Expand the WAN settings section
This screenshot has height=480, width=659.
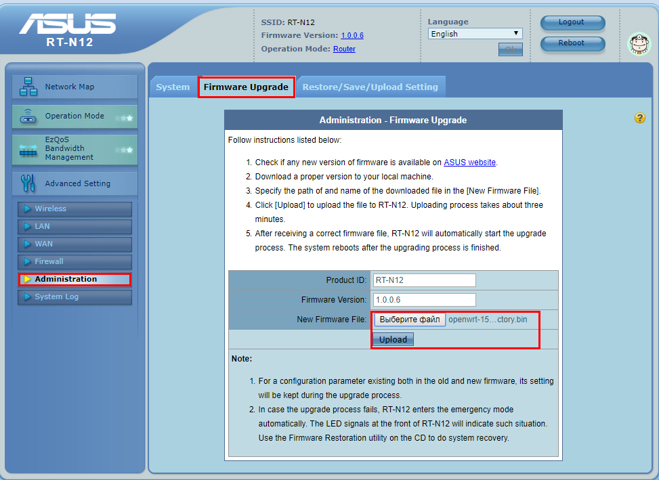75,244
